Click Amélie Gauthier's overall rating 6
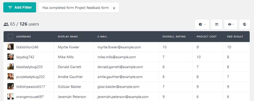Screen dimensions: 254x101 (x=164, y=77)
